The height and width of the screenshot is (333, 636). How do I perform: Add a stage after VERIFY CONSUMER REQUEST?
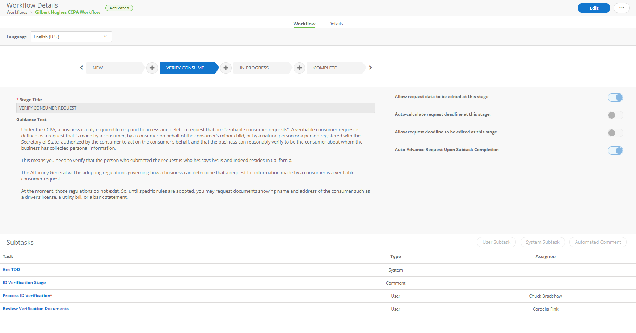(x=226, y=68)
